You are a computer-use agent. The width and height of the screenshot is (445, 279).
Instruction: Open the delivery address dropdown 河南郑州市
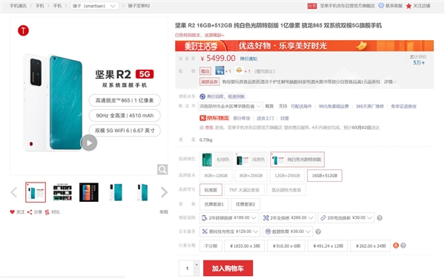click(230, 106)
